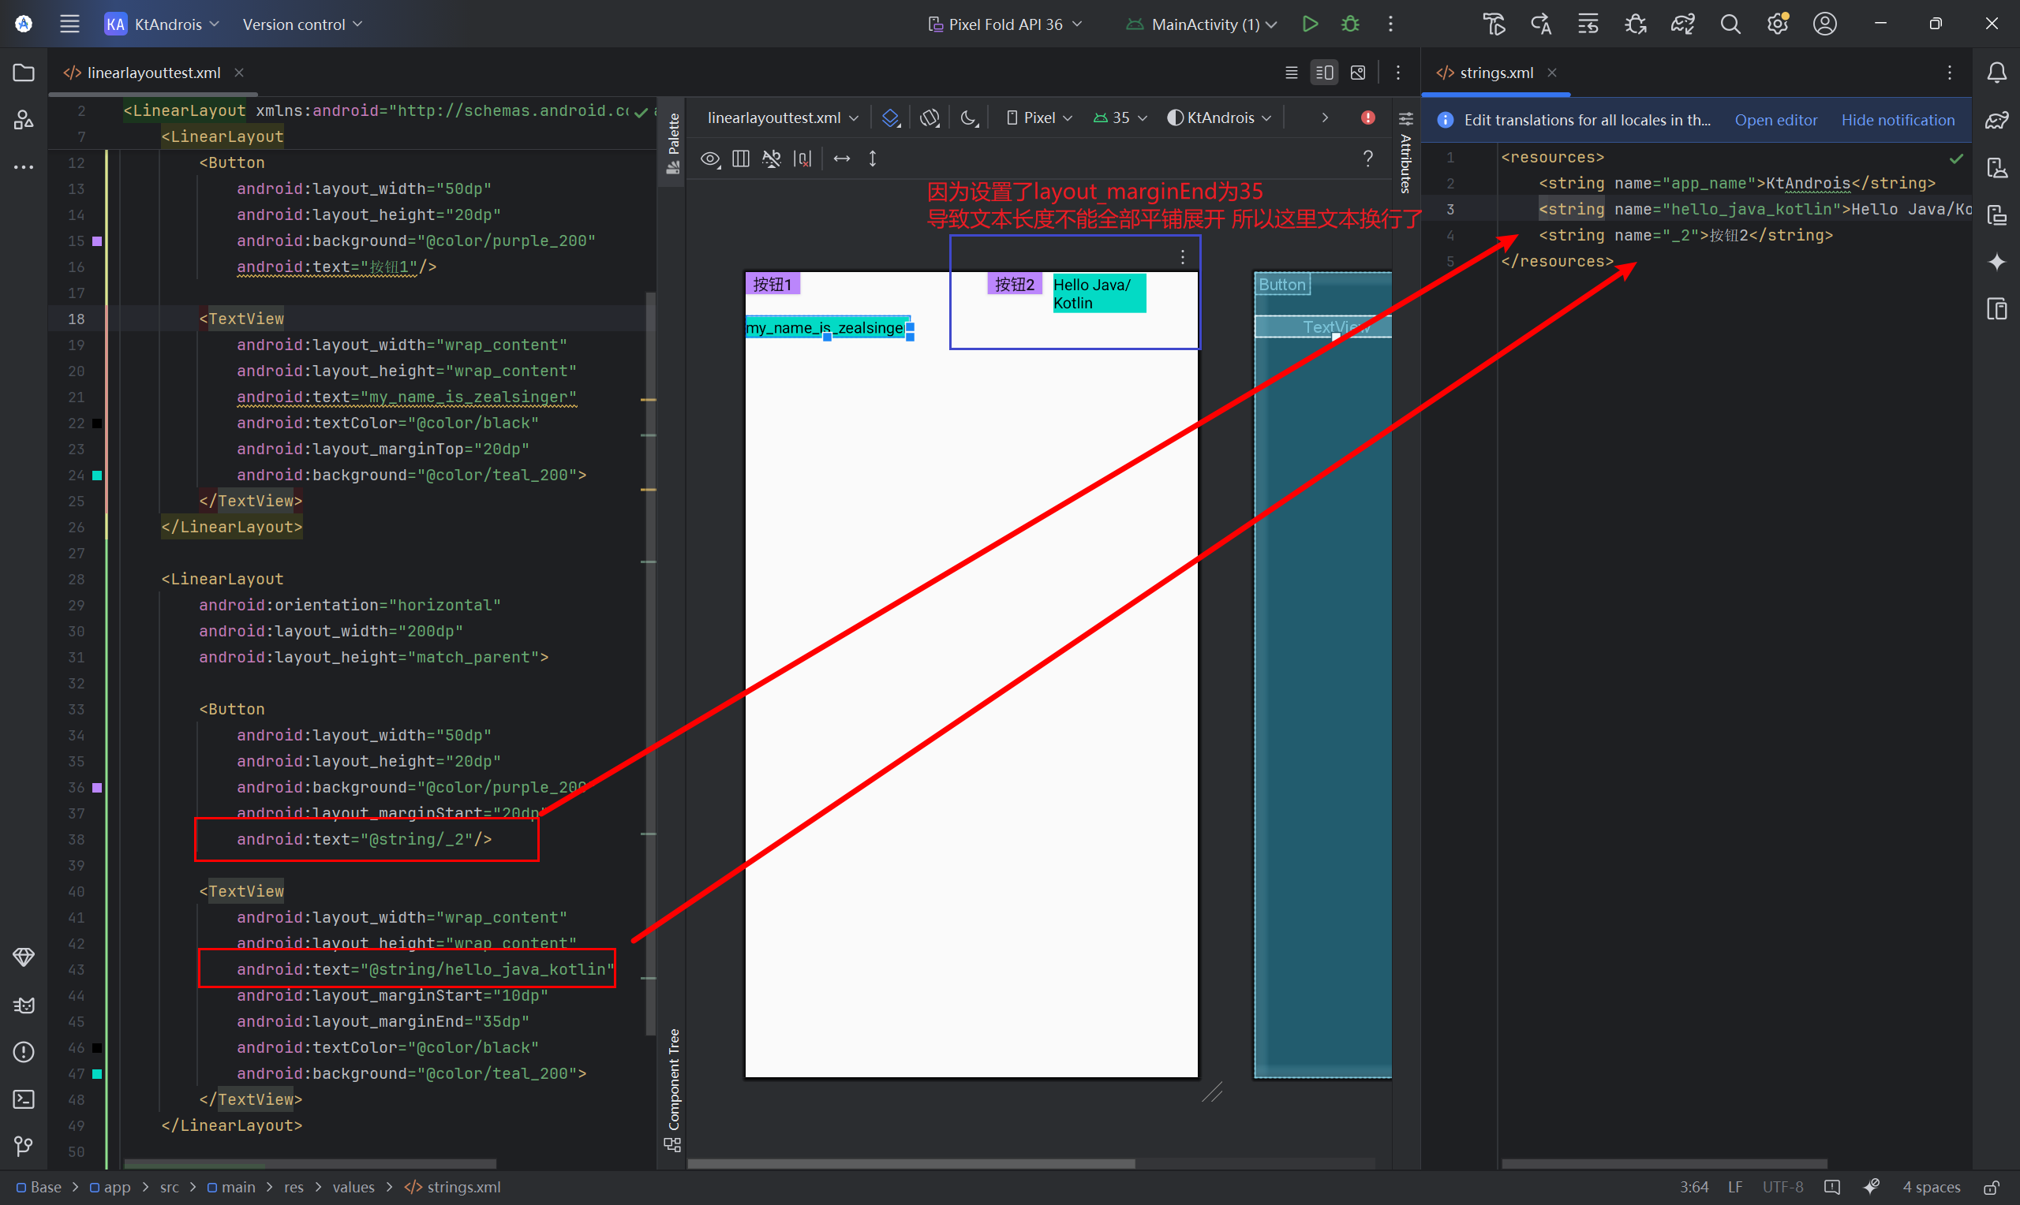
Task: Open the Project tool window folder icon
Action: [x=24, y=73]
